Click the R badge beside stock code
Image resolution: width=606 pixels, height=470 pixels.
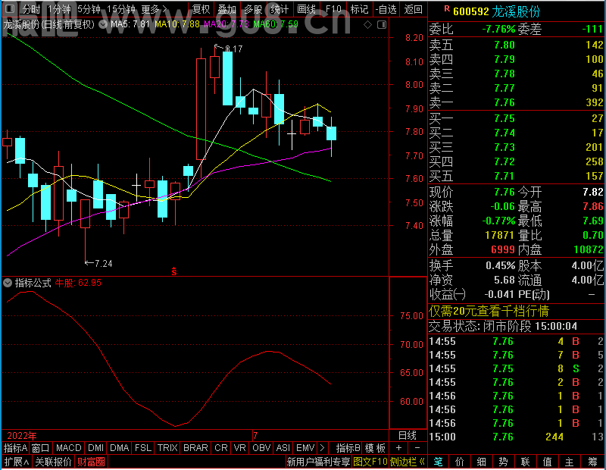(447, 8)
